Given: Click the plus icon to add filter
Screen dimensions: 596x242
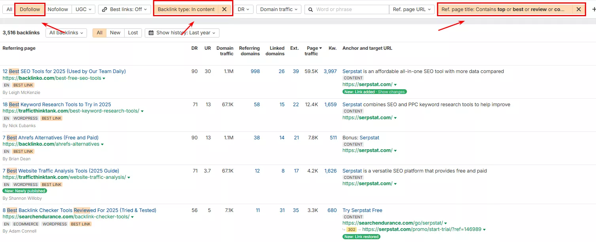Looking at the screenshot, I should pyautogui.click(x=593, y=9).
